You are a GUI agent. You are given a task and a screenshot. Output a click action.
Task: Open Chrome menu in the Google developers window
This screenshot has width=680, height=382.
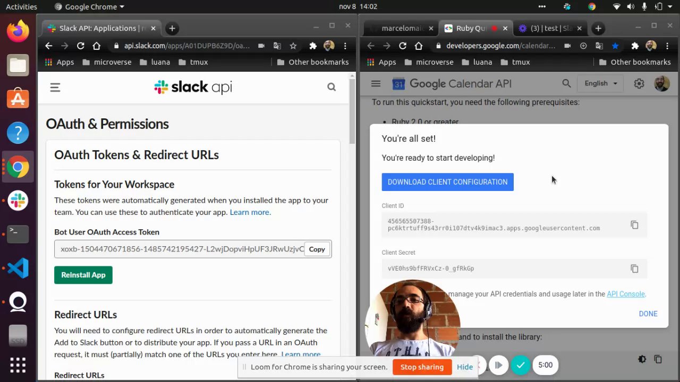click(x=667, y=46)
